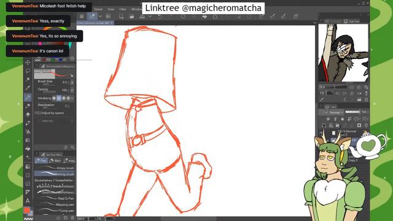The image size is (393, 221).
Task: Switch to the Pen sub tool tab
Action: [41, 161]
